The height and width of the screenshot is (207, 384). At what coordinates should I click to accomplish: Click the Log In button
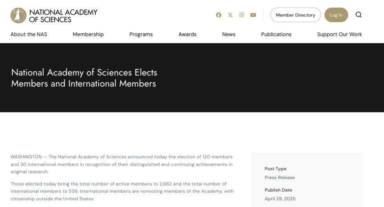[336, 15]
